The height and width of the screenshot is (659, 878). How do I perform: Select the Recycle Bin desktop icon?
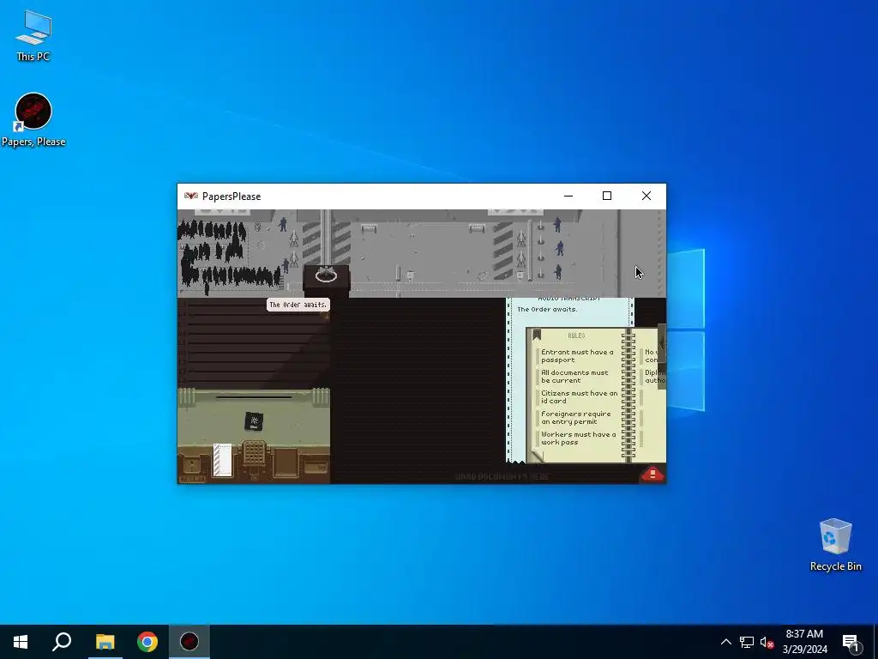[835, 545]
